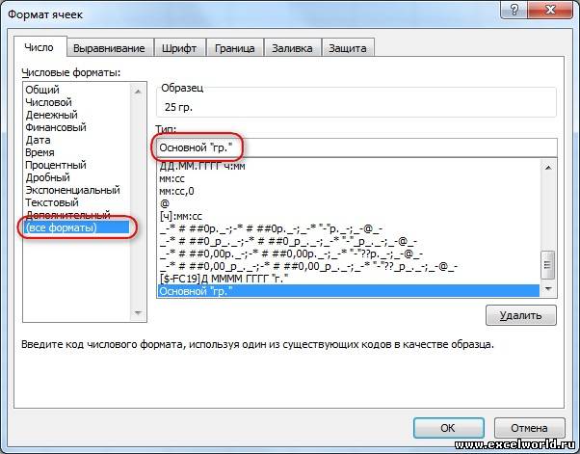Select the Процентный format category
The height and width of the screenshot is (454, 580).
56,165
